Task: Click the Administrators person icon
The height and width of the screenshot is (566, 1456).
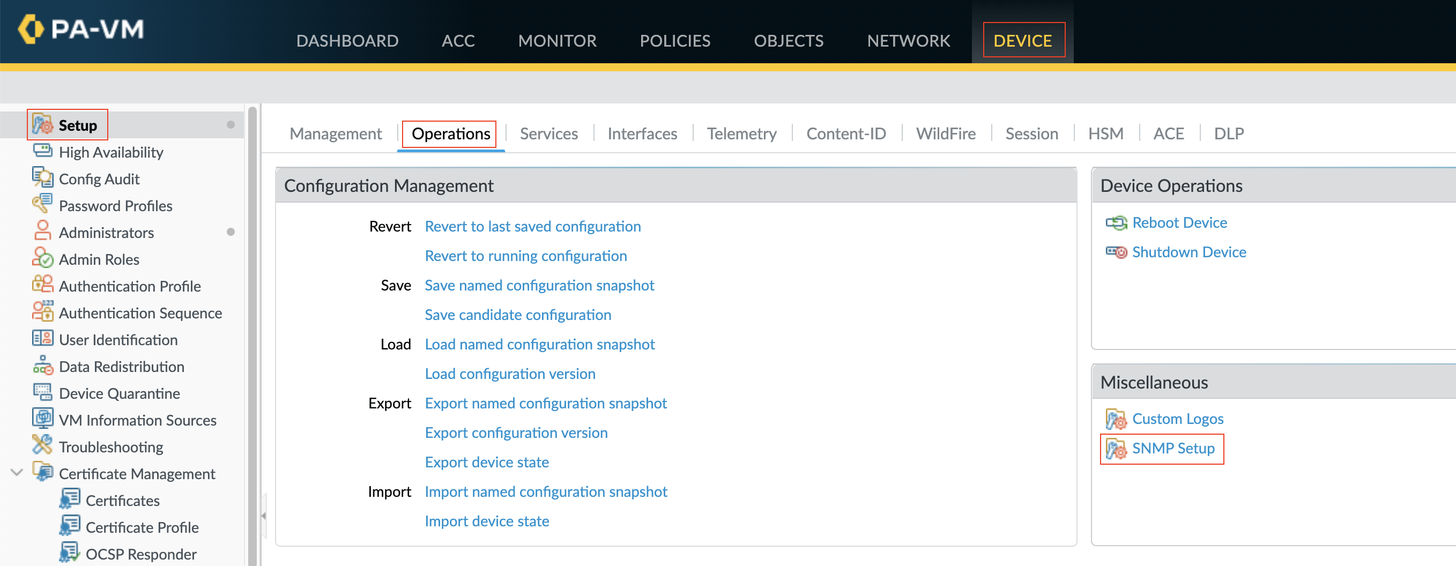Action: pos(42,232)
